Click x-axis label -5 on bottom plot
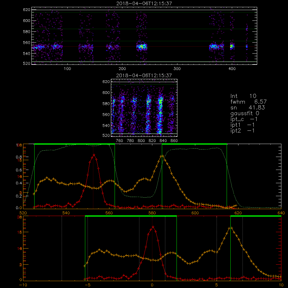The width and height of the screenshot is (288, 288). (x=88, y=285)
